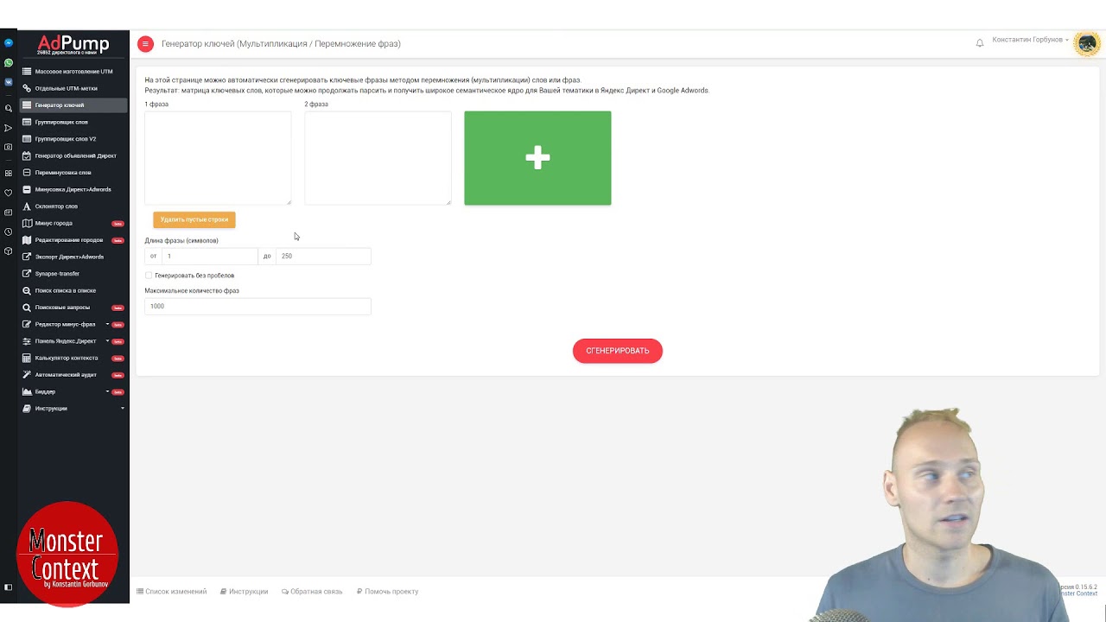This screenshot has width=1106, height=622.
Task: Open Минусовка Директ>Adwords item
Action: 74,189
